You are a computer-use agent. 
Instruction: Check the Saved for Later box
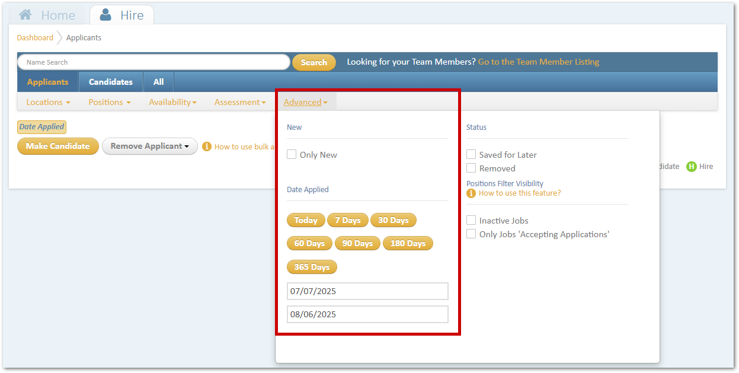471,155
